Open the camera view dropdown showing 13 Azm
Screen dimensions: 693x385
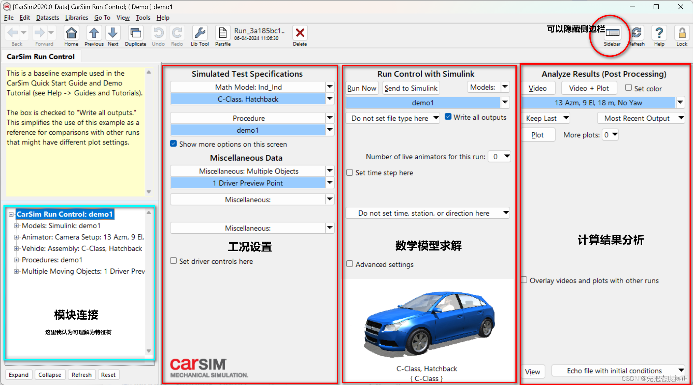pyautogui.click(x=680, y=102)
